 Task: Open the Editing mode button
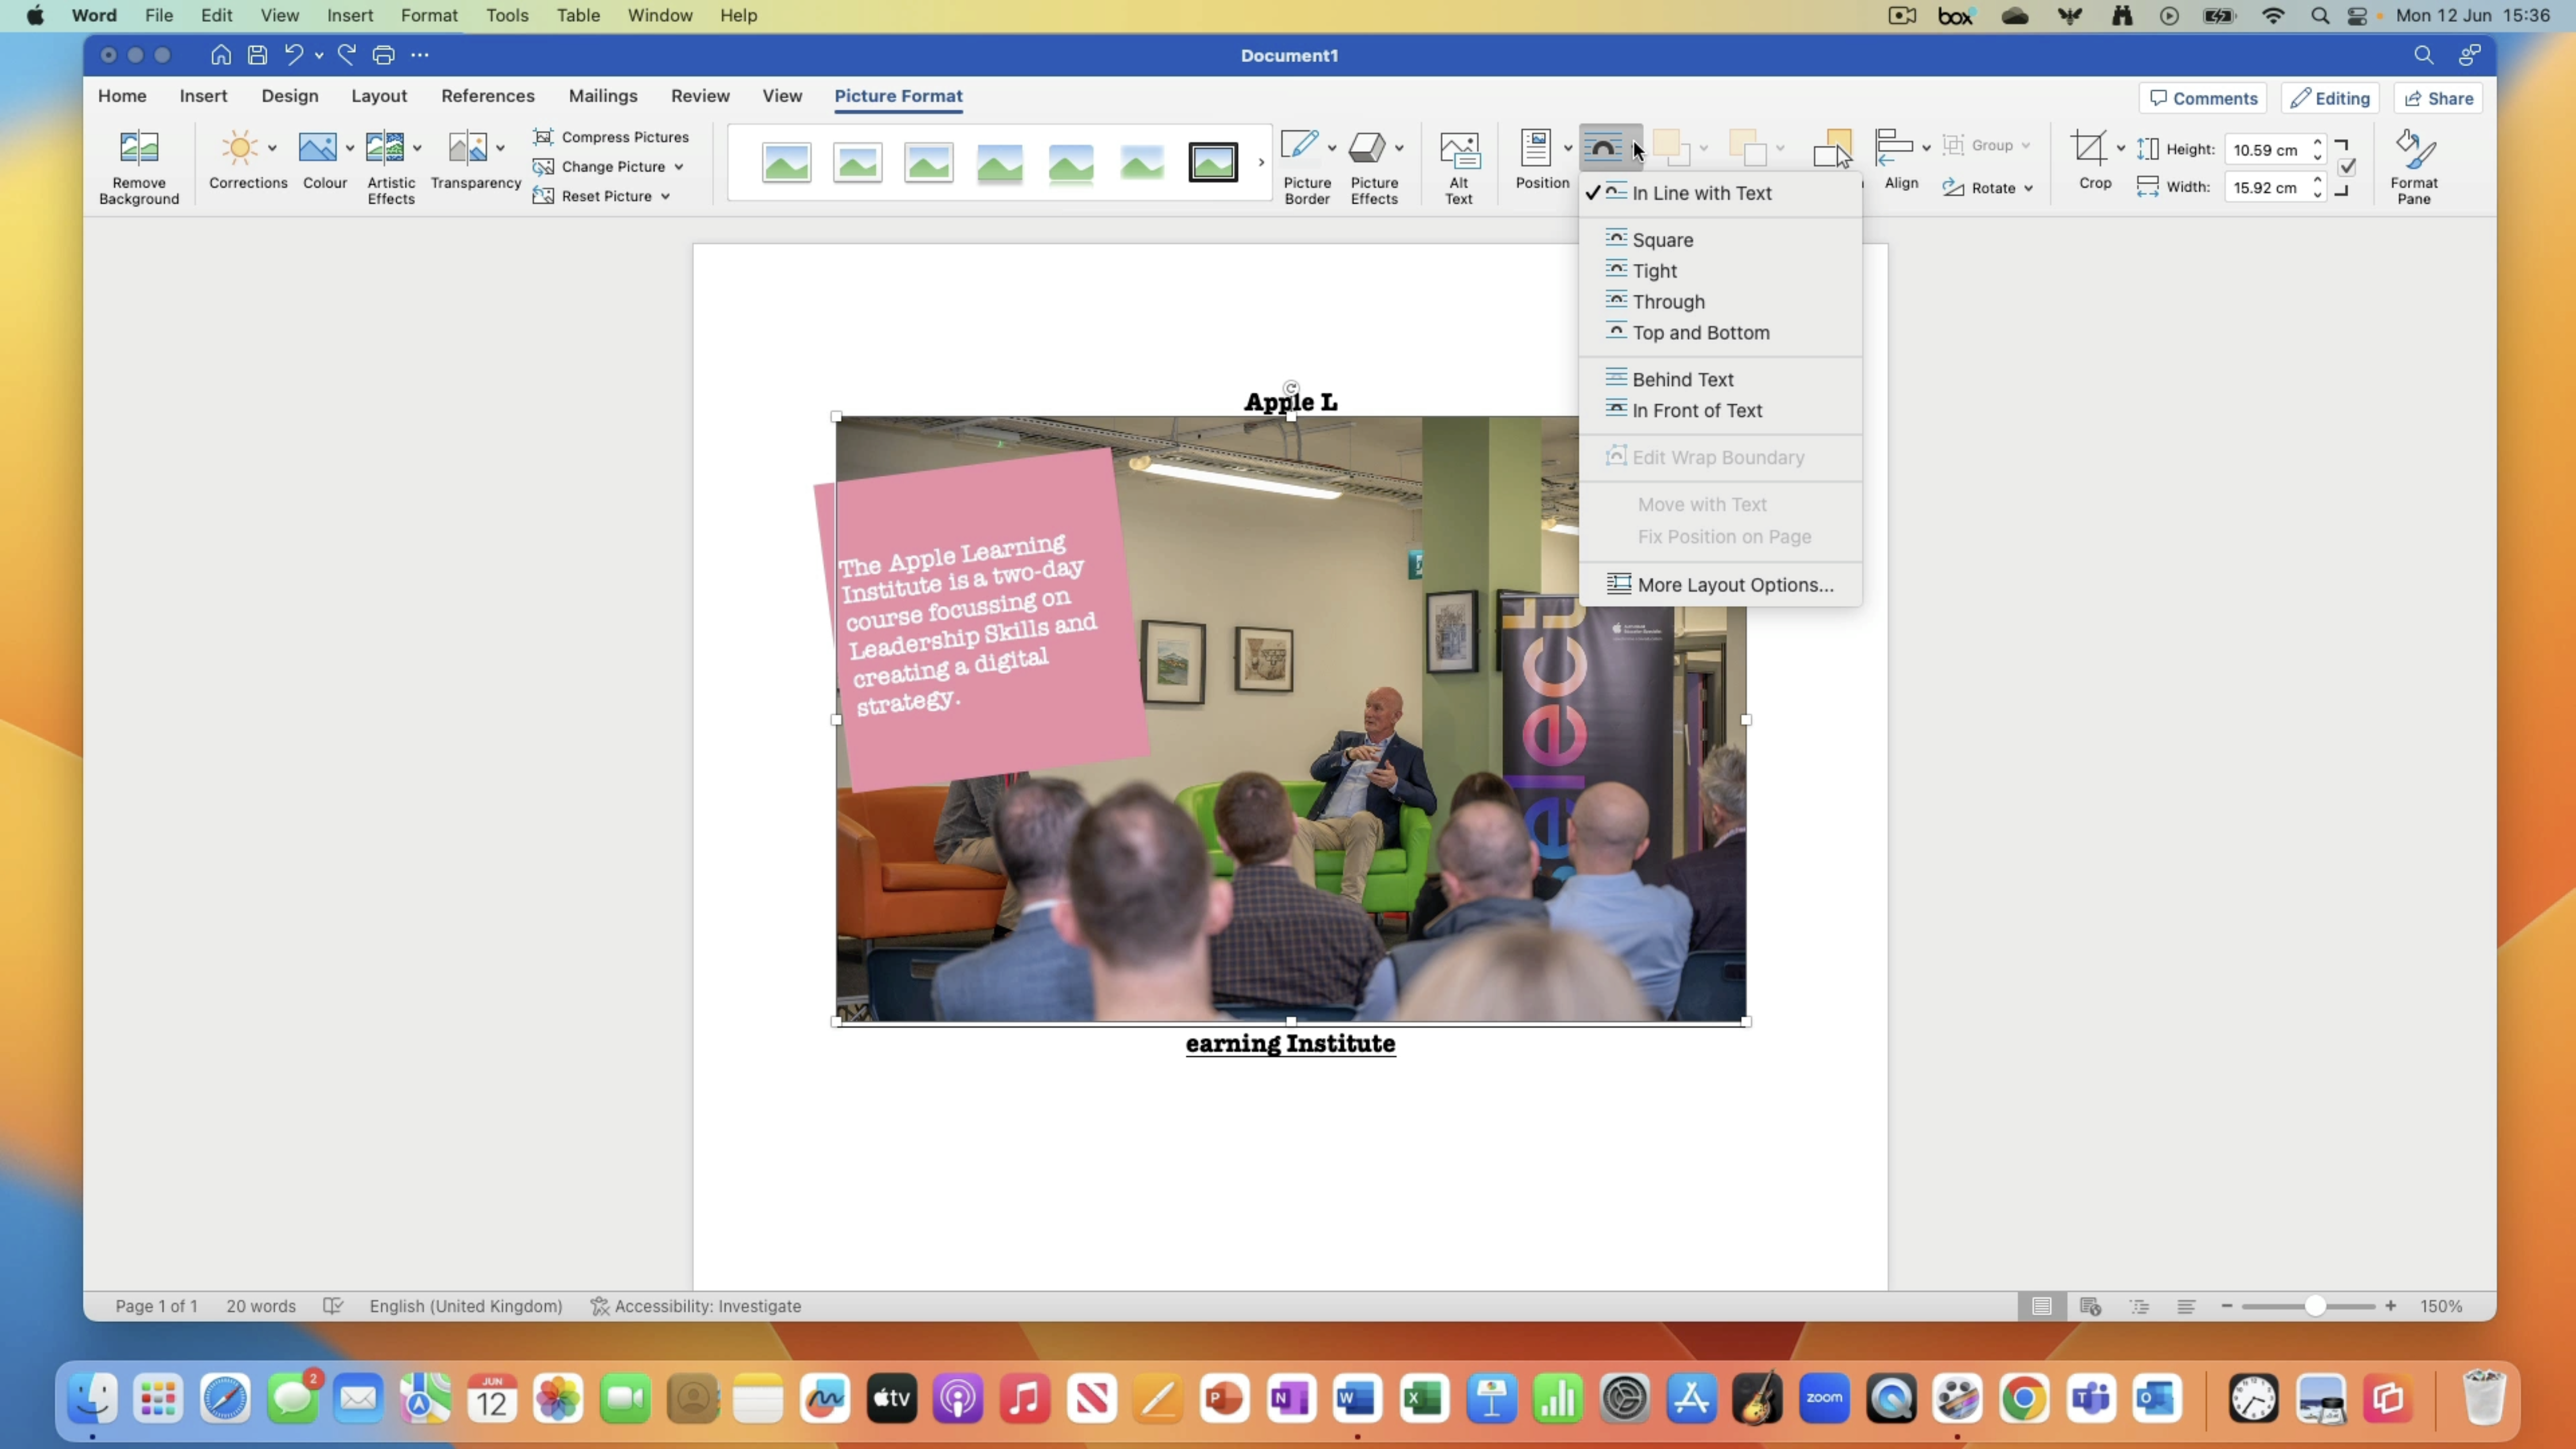2330,98
